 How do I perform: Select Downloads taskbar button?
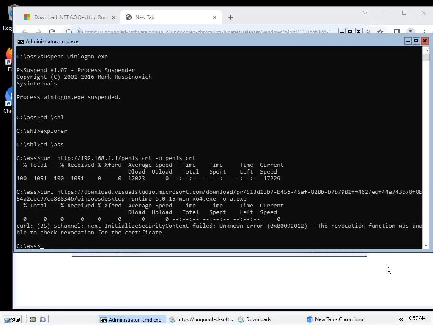[x=270, y=319]
